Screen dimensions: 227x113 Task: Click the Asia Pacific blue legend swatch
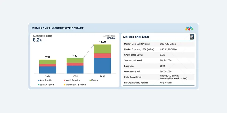point(39,80)
